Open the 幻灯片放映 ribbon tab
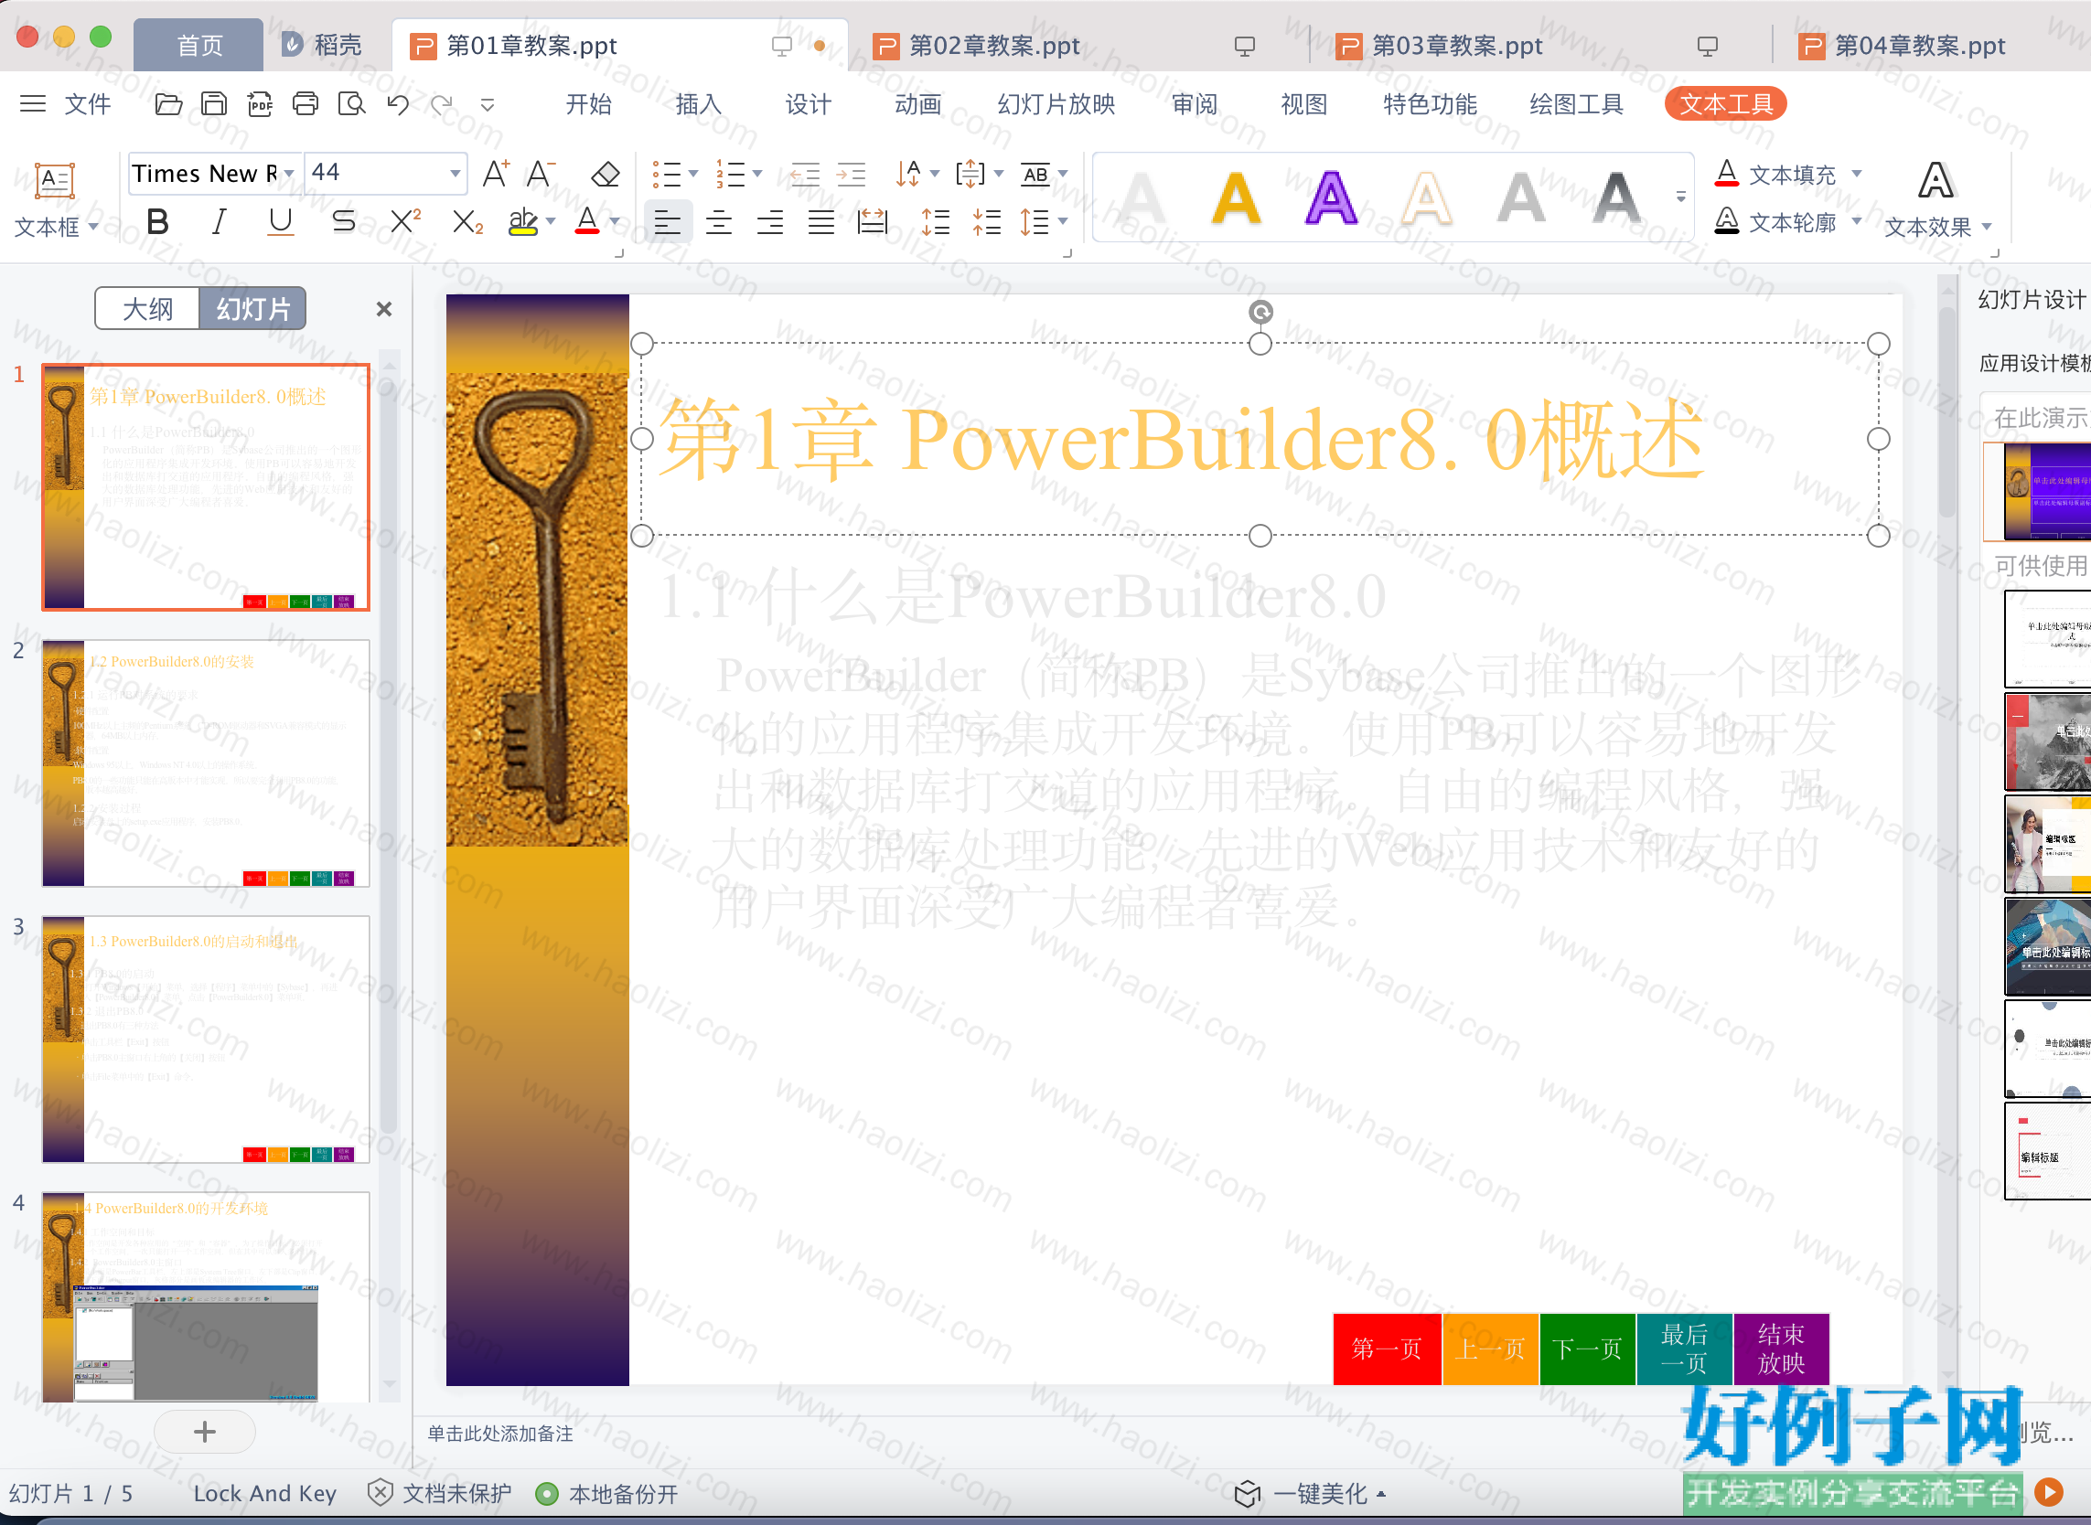The width and height of the screenshot is (2091, 1525). click(1056, 104)
